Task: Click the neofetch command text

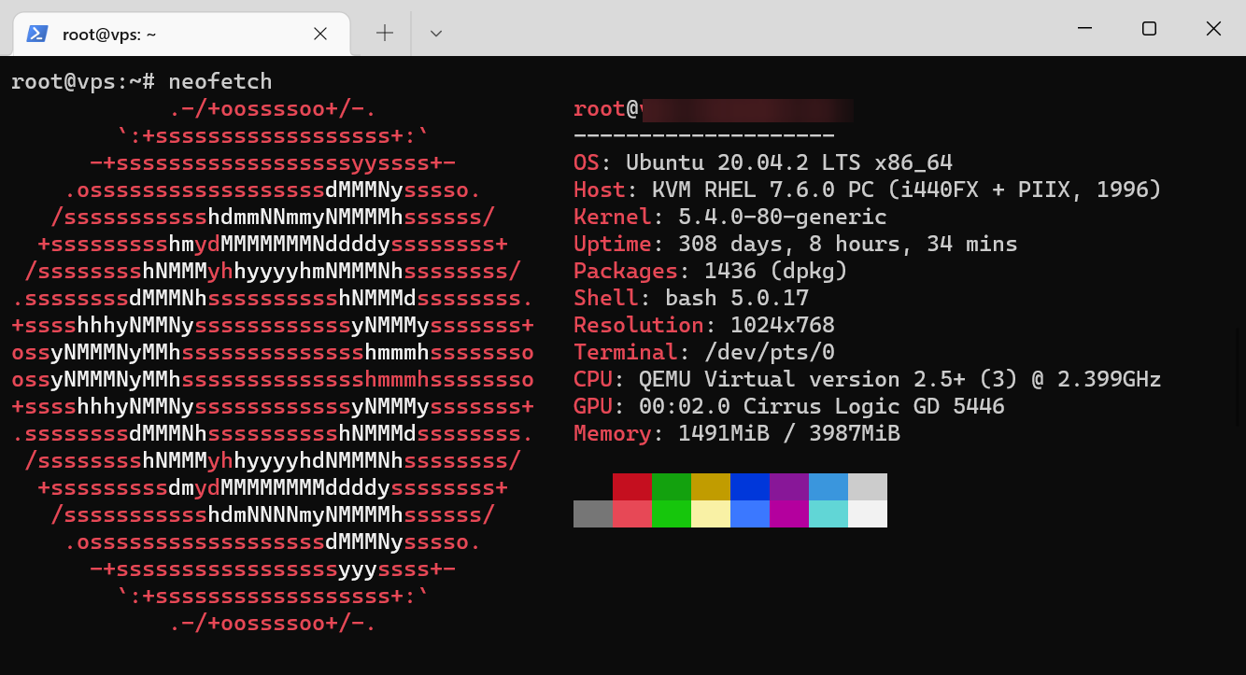Action: [x=219, y=82]
